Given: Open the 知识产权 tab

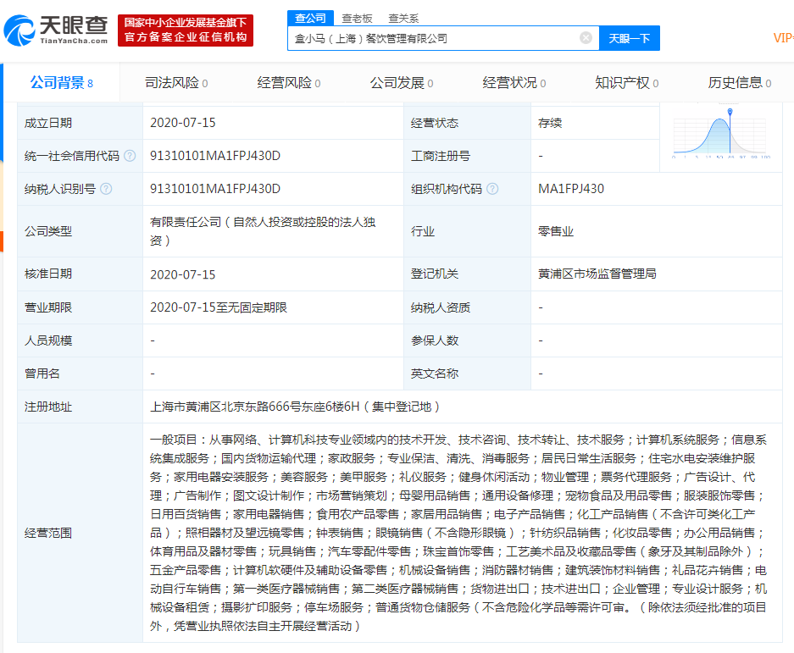Looking at the screenshot, I should pos(627,82).
